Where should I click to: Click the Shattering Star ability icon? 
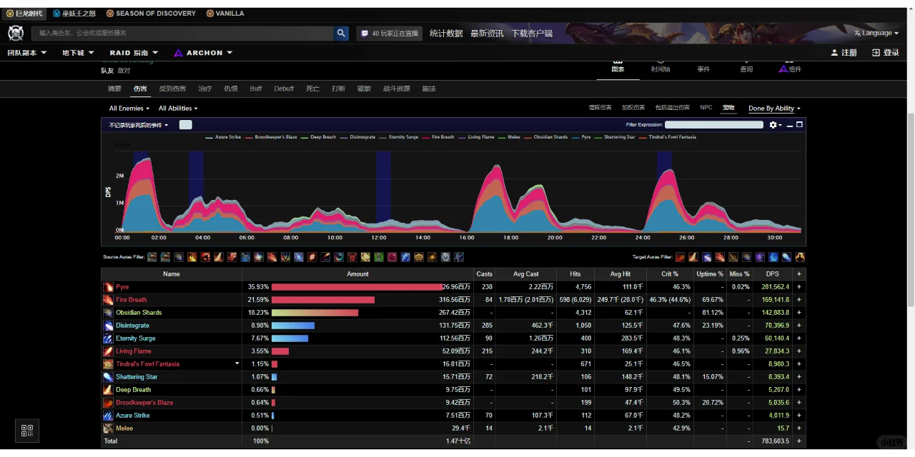[108, 377]
